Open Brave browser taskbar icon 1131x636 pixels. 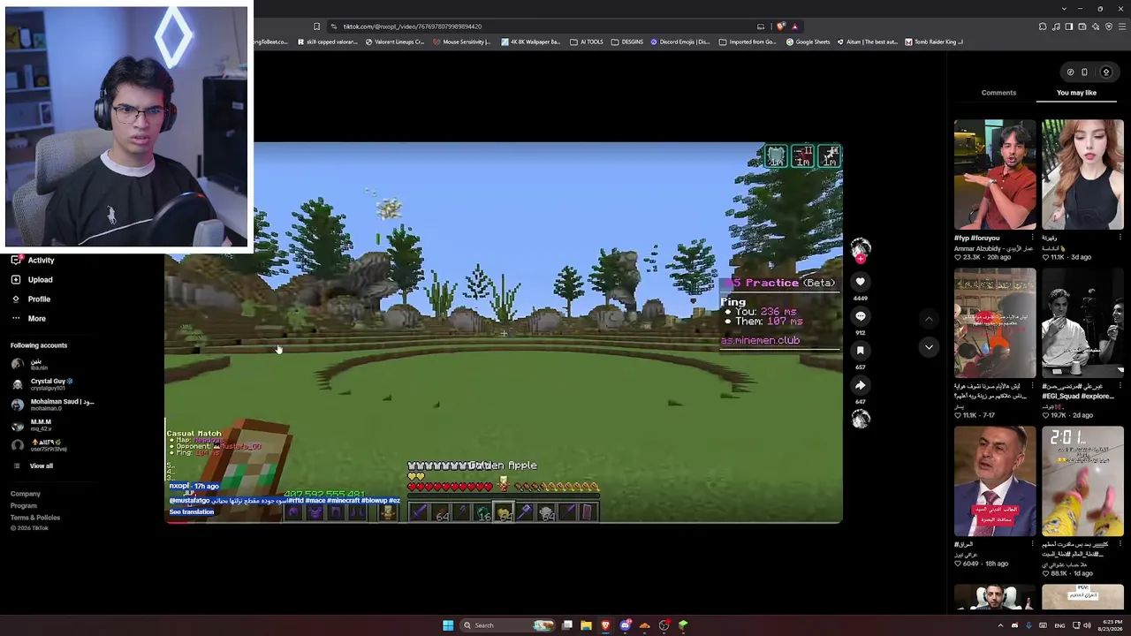[605, 625]
